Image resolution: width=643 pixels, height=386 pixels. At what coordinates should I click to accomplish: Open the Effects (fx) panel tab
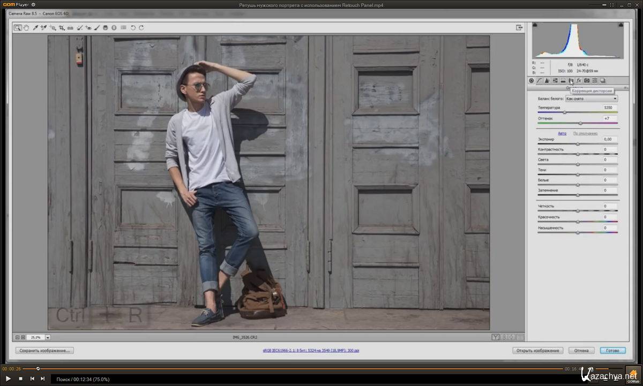tap(579, 81)
